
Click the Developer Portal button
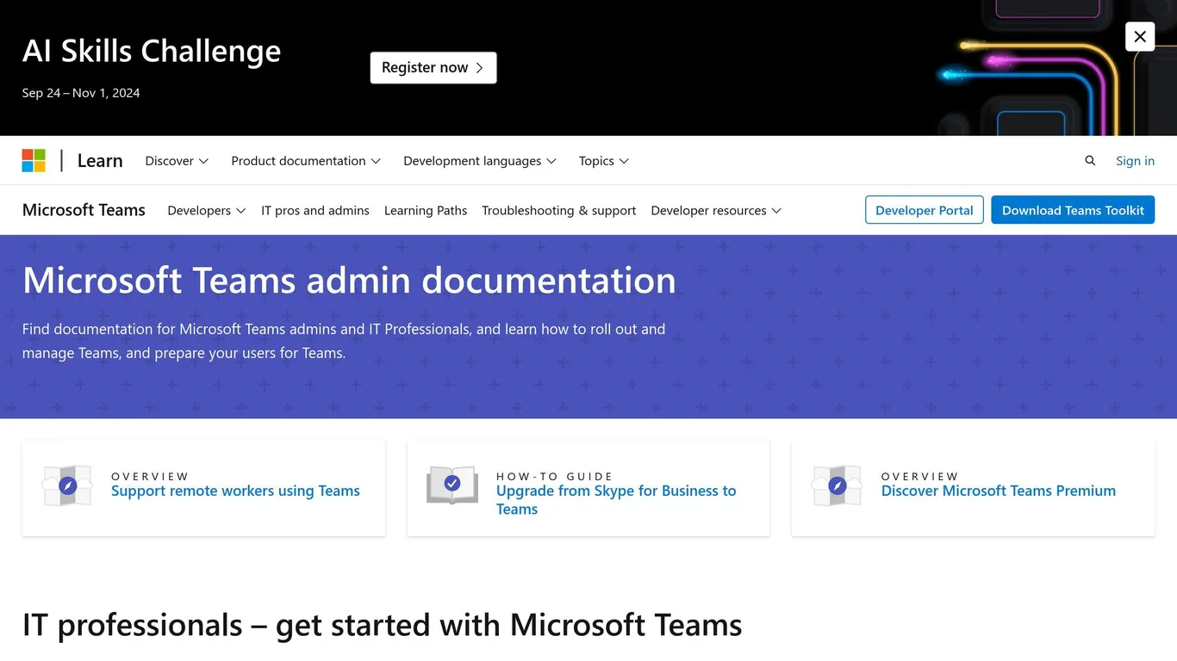click(x=925, y=210)
